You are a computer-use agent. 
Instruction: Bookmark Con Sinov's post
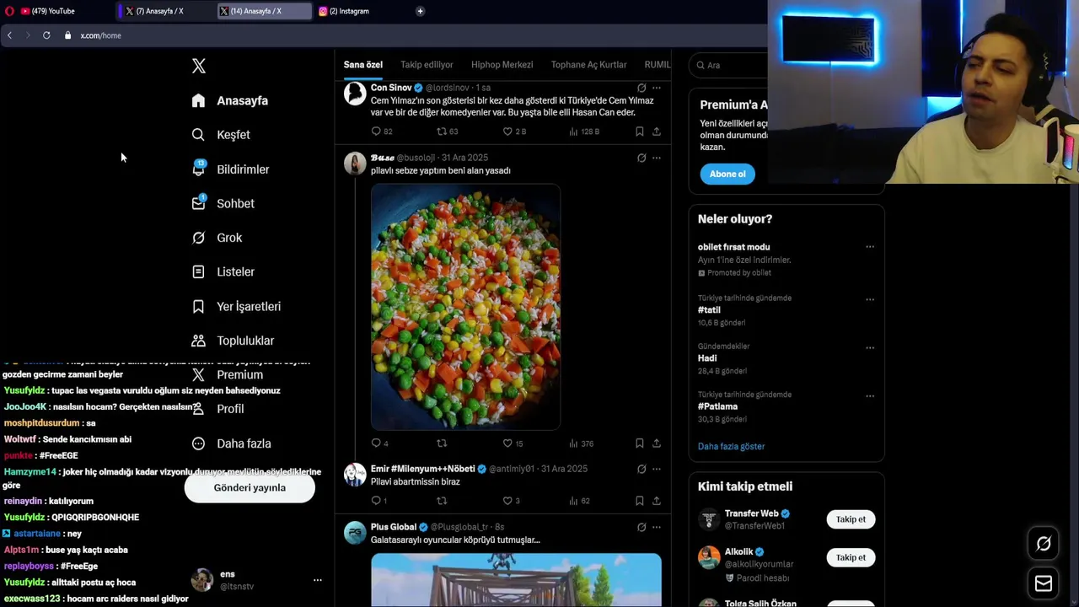(x=640, y=132)
